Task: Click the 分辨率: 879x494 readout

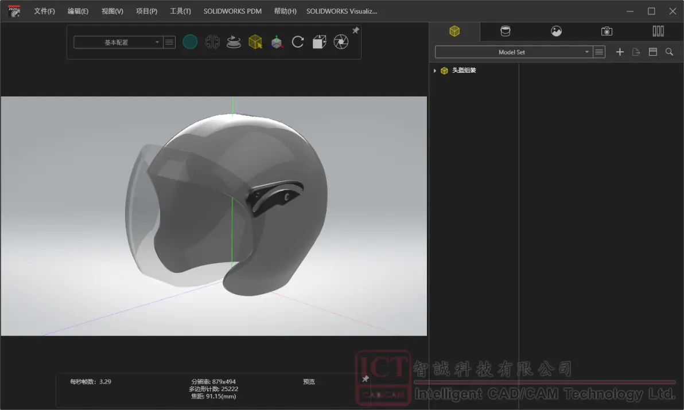Action: (x=213, y=382)
